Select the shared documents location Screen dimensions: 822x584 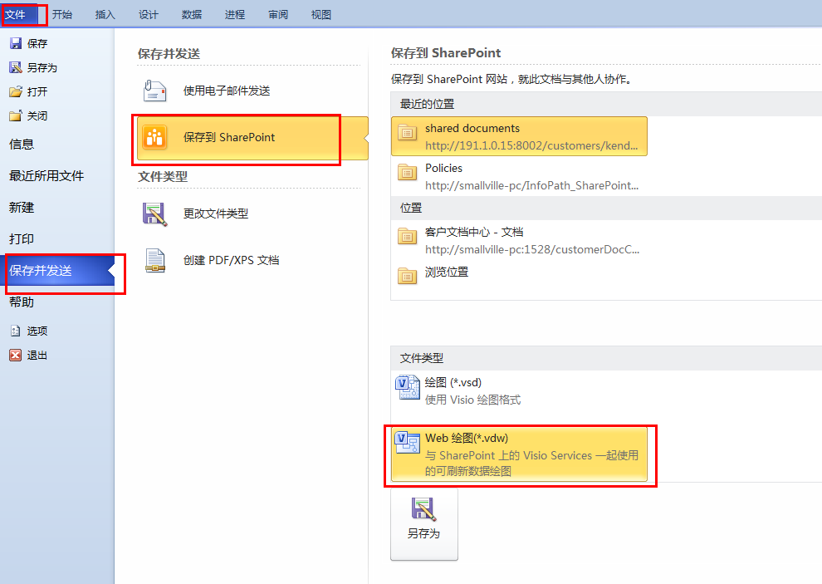coord(519,136)
